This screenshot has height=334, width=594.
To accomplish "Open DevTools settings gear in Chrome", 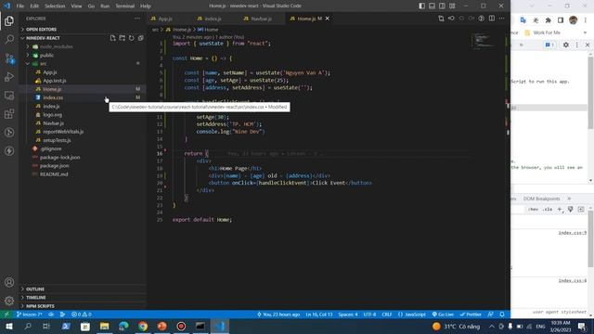I will (566, 45).
